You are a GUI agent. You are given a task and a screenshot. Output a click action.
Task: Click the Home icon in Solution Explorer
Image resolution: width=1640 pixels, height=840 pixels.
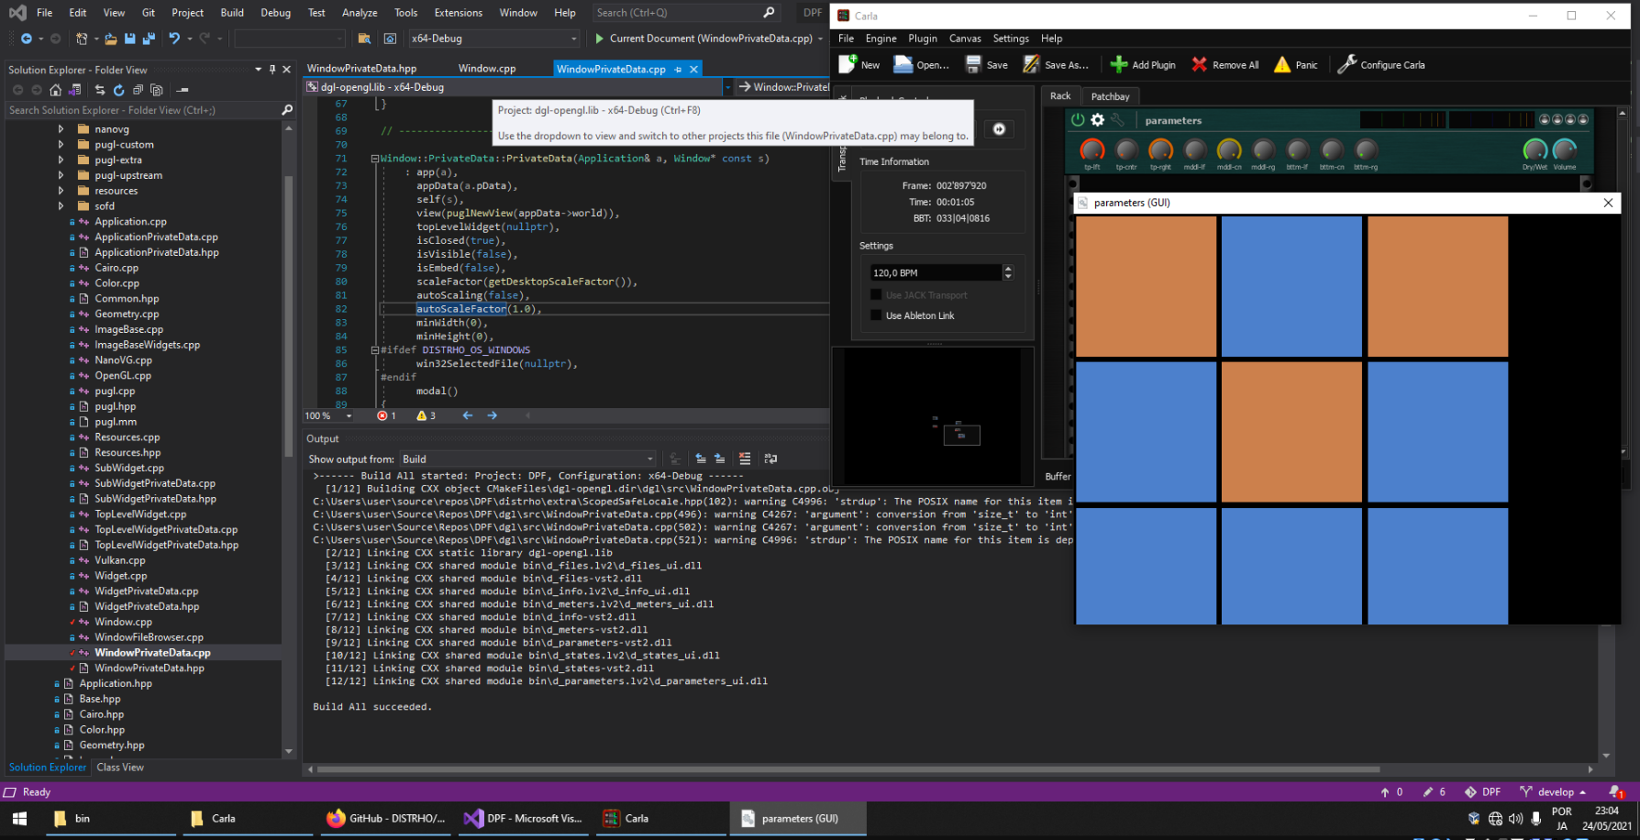click(56, 90)
